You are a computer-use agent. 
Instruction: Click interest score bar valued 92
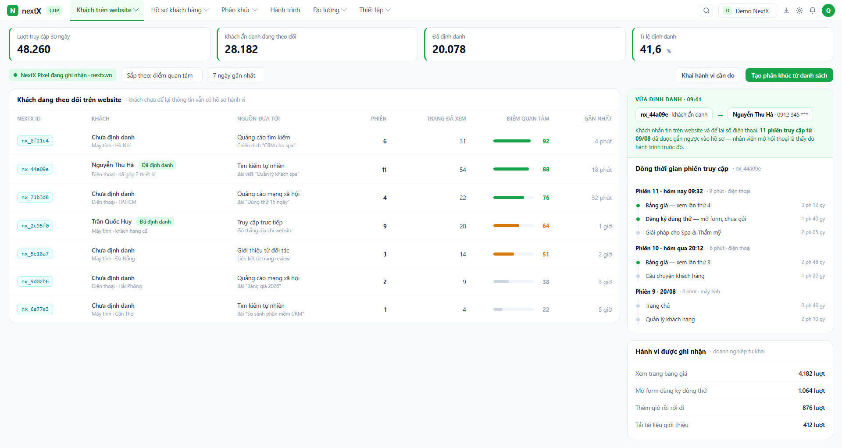pos(513,141)
